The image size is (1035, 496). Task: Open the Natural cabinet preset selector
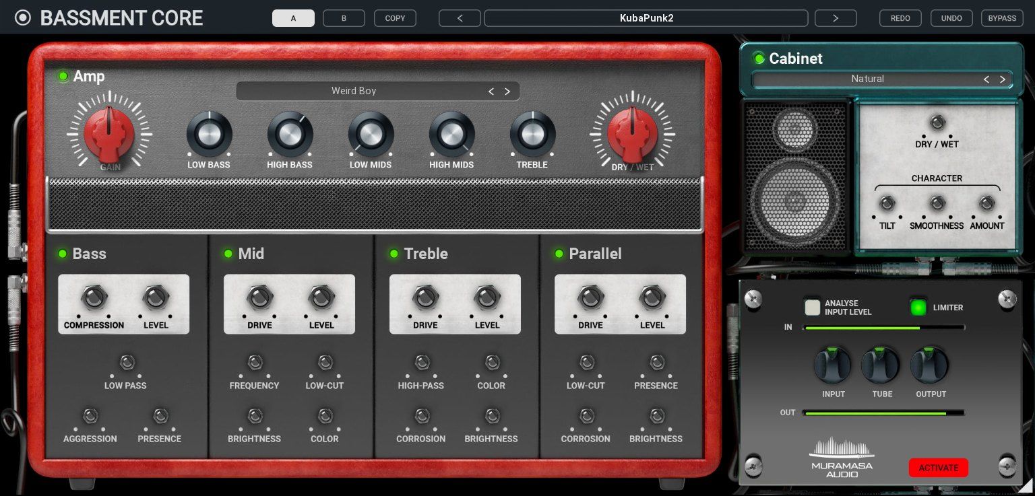coord(868,79)
